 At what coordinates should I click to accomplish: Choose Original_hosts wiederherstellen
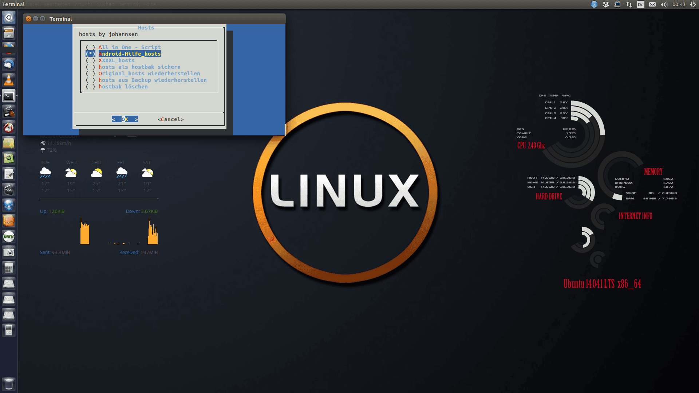(143, 74)
